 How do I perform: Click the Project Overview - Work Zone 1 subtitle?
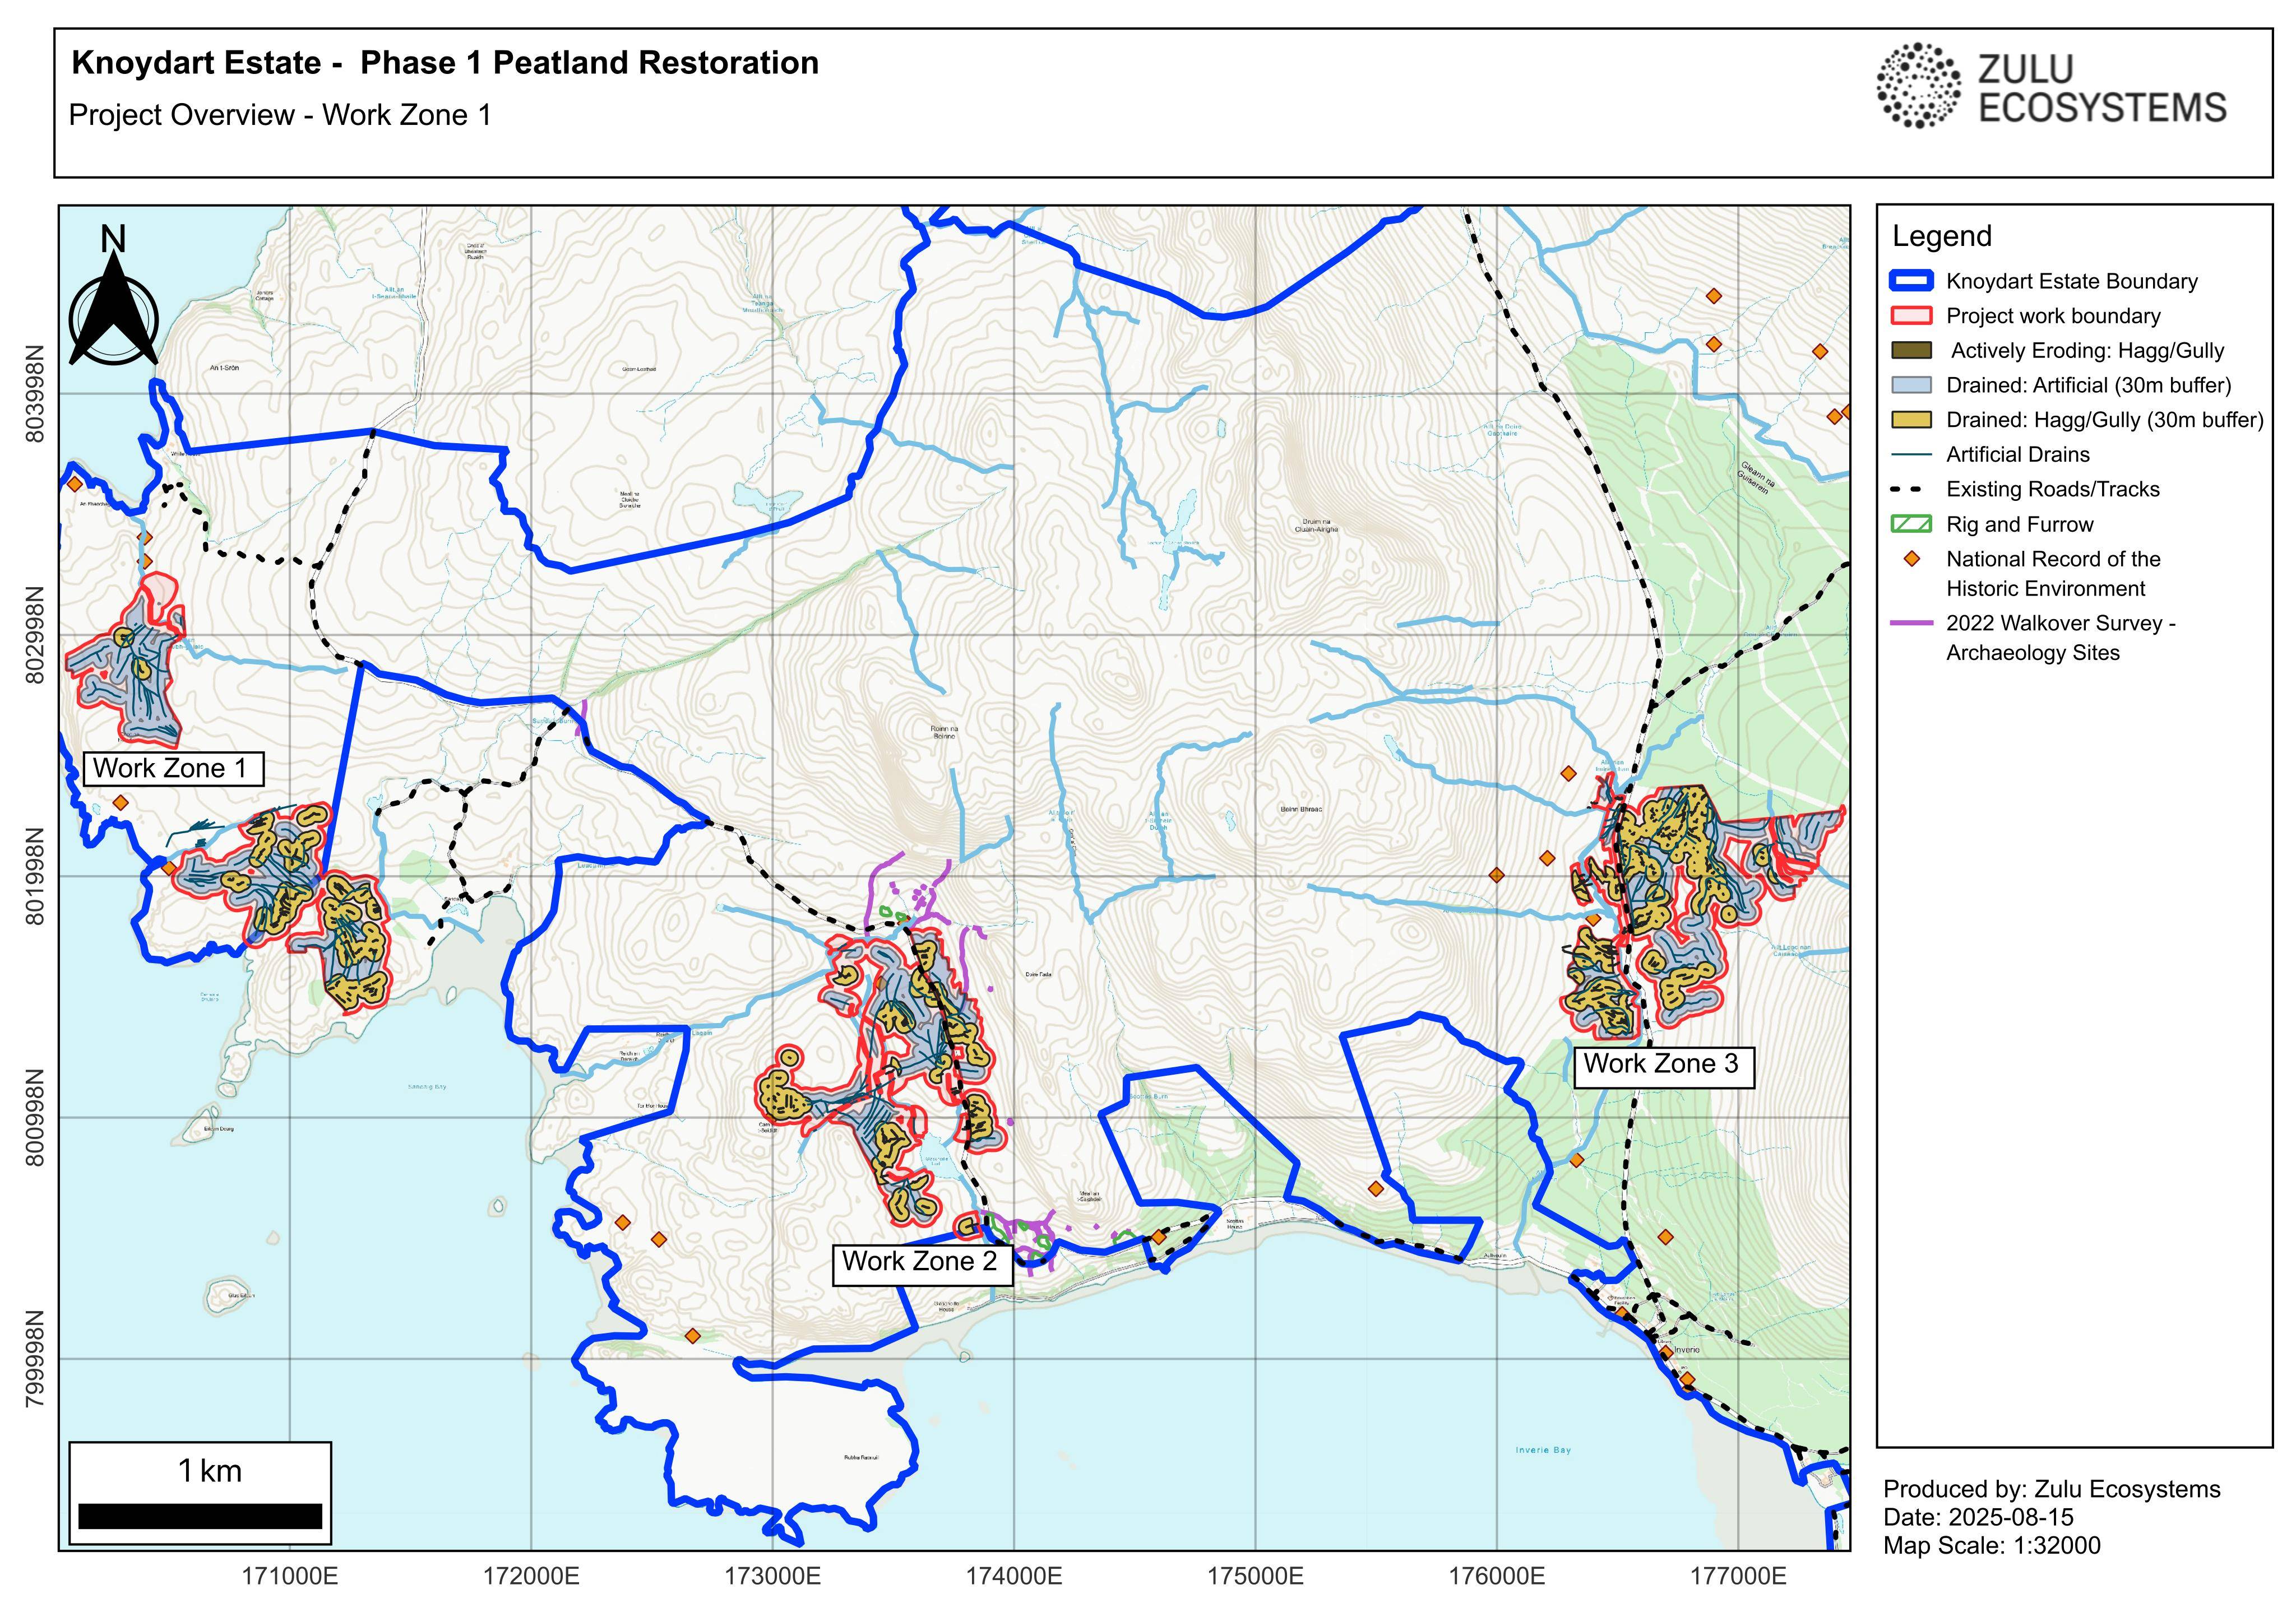(280, 115)
